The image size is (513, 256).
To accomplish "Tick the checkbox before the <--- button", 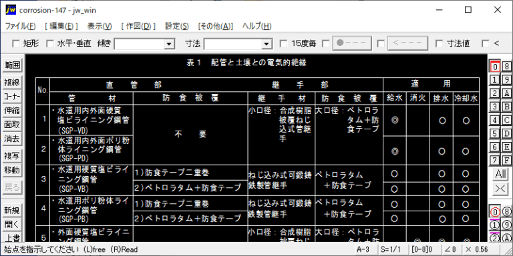I will pyautogui.click(x=381, y=43).
